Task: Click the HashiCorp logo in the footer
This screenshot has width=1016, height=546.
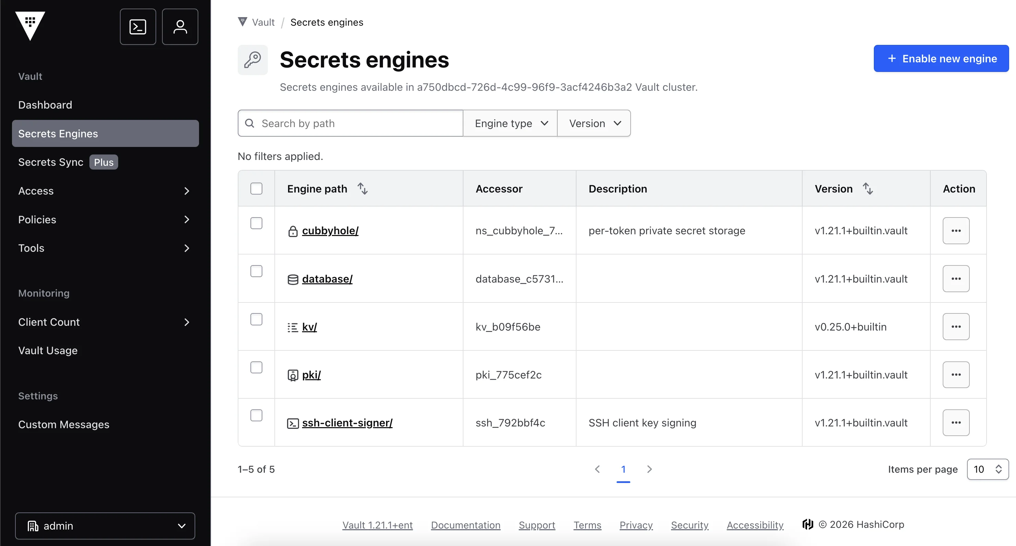Action: click(808, 524)
